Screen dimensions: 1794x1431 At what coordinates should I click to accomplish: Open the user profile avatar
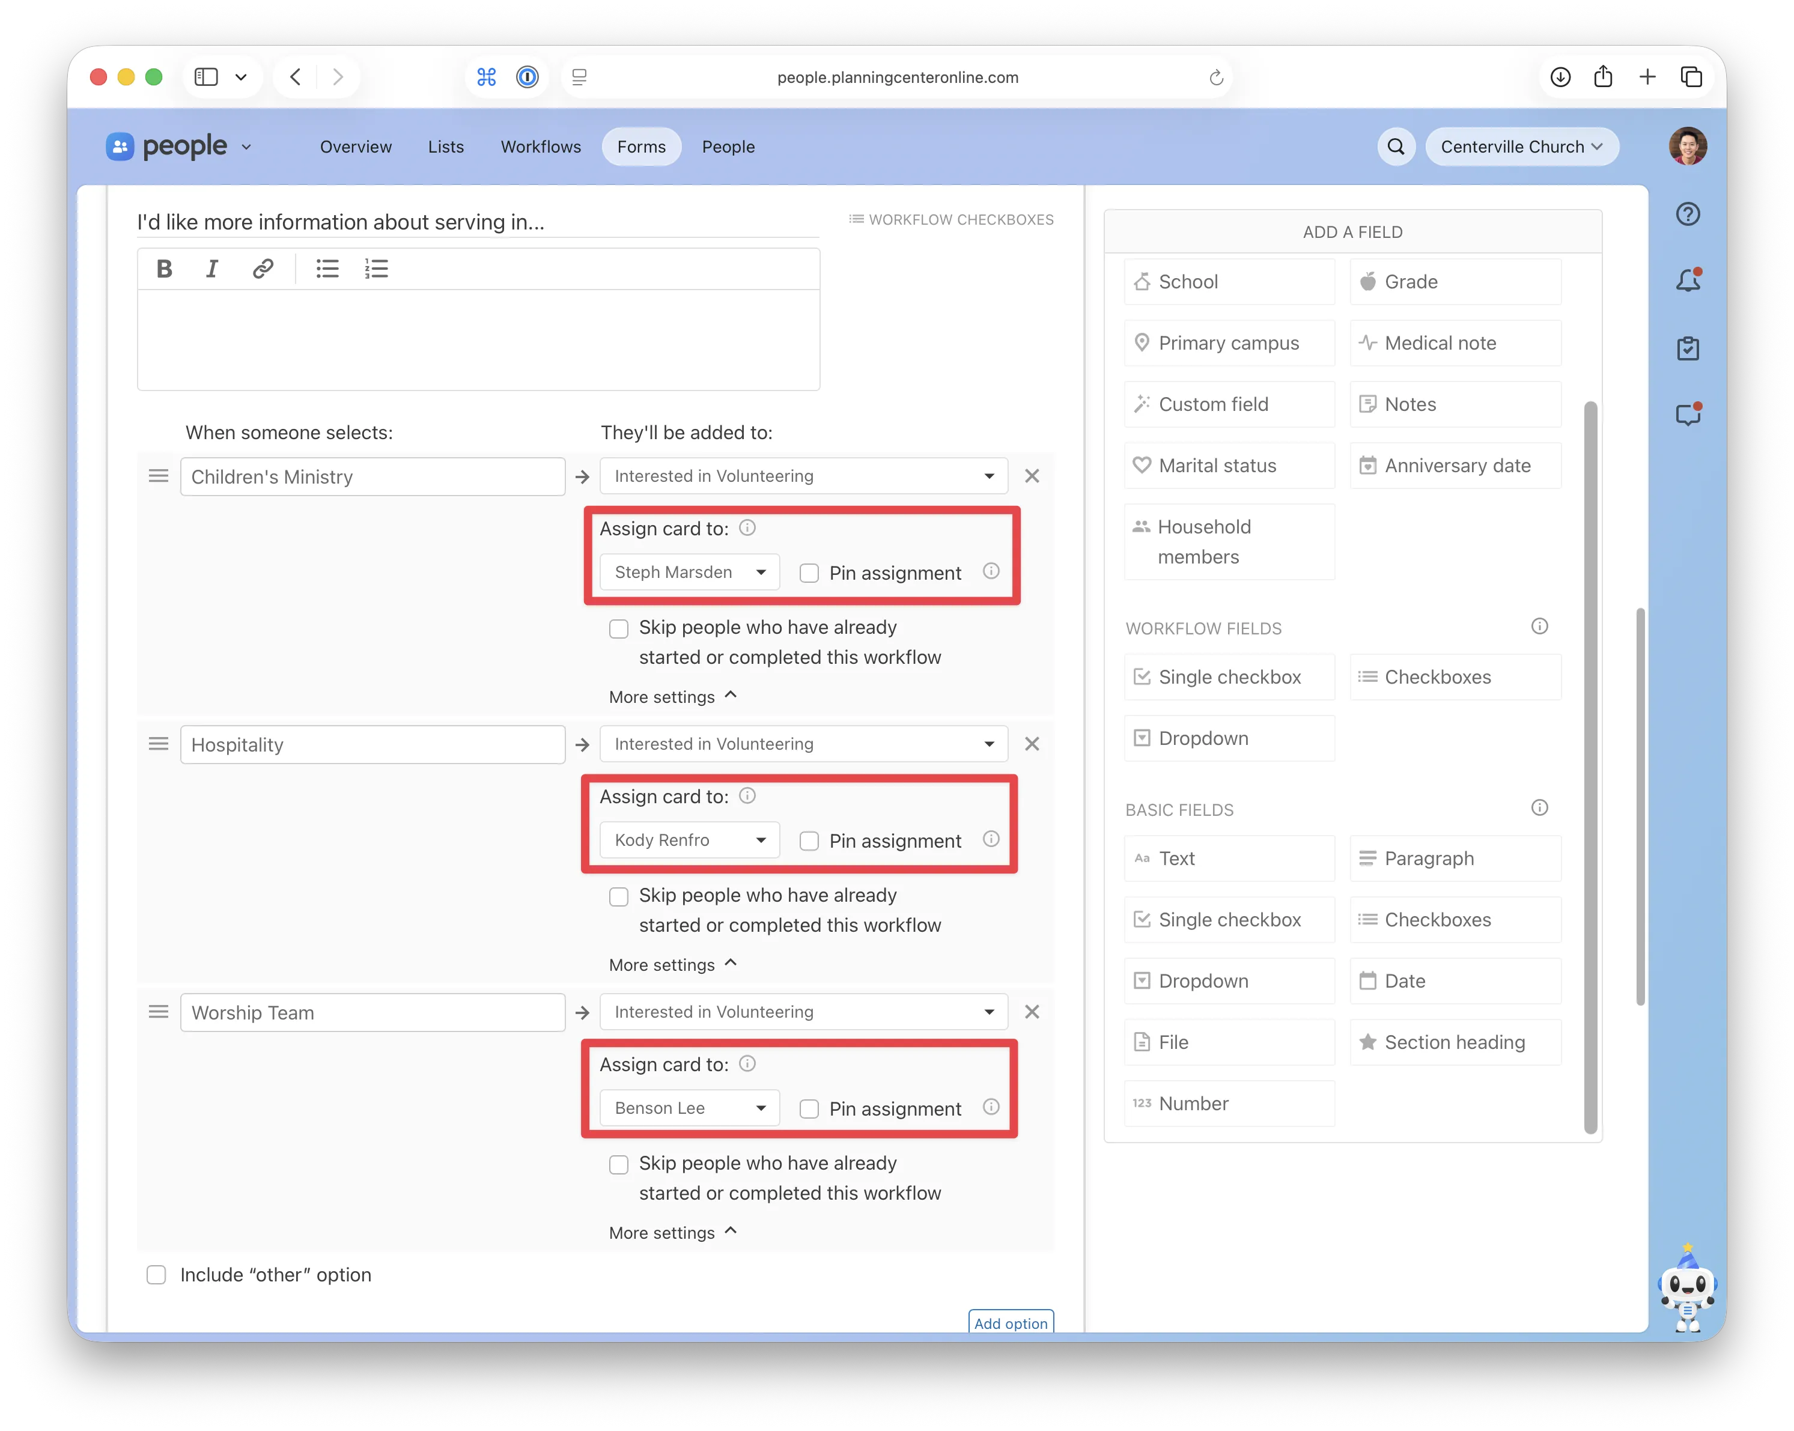coord(1688,147)
